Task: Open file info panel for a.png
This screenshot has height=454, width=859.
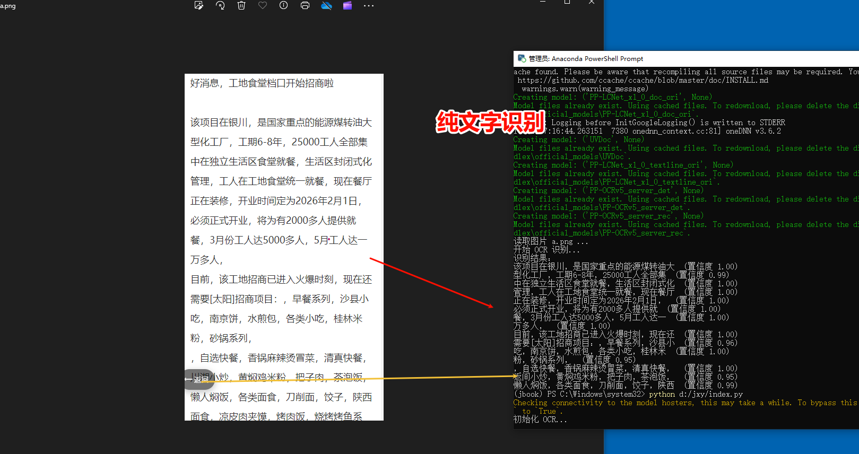Action: [x=284, y=5]
